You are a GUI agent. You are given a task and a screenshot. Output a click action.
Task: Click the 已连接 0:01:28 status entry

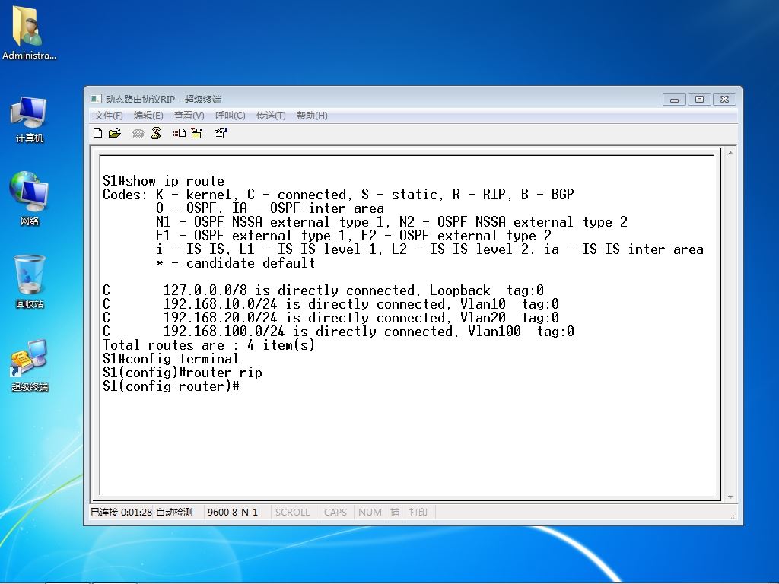click(121, 512)
